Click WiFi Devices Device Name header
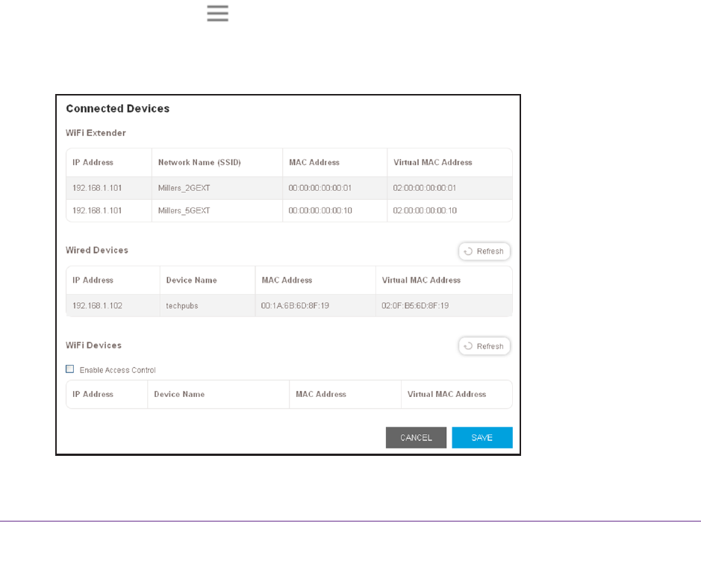The image size is (701, 573). point(179,394)
